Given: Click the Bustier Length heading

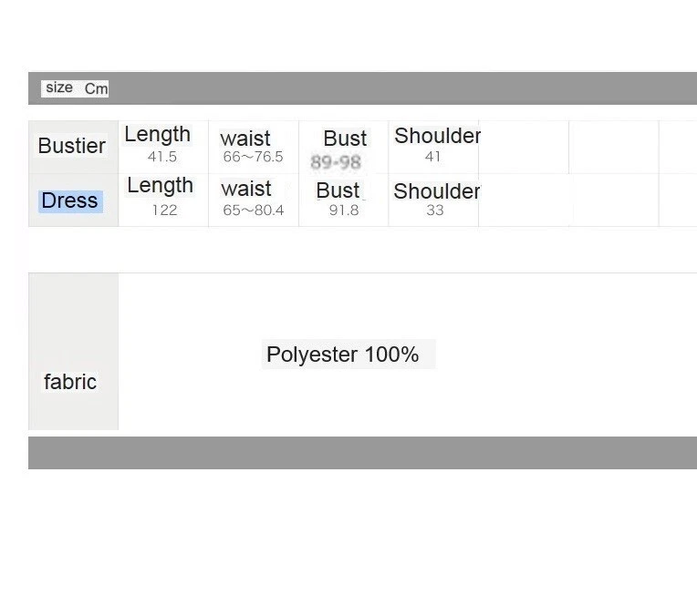Looking at the screenshot, I should click(158, 134).
